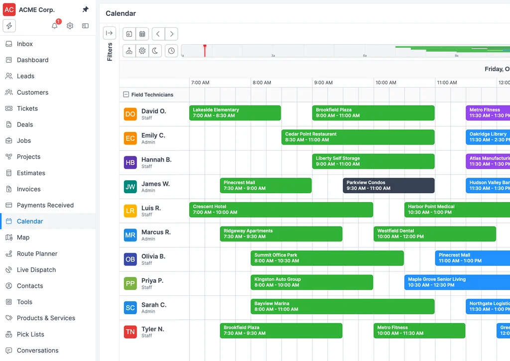Click Hannah B. purple HB avatar

coord(130,163)
